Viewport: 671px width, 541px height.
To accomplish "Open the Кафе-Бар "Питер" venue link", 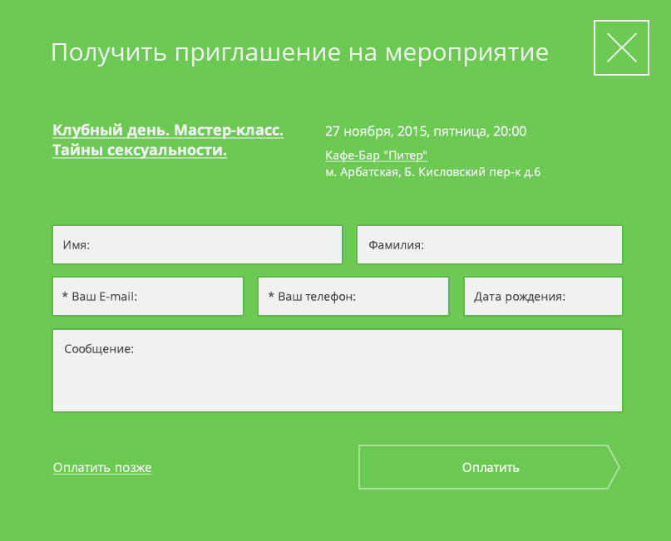I will [376, 155].
